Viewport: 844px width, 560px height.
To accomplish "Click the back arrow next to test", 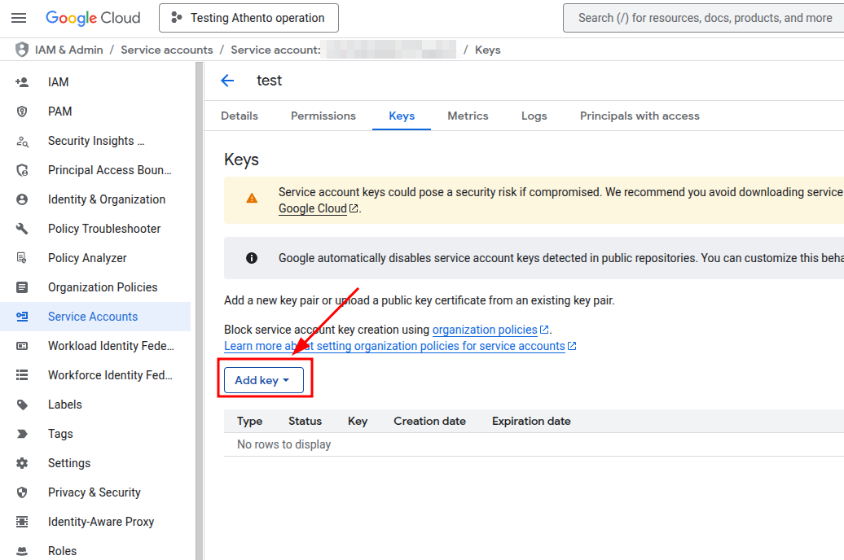I will (227, 81).
